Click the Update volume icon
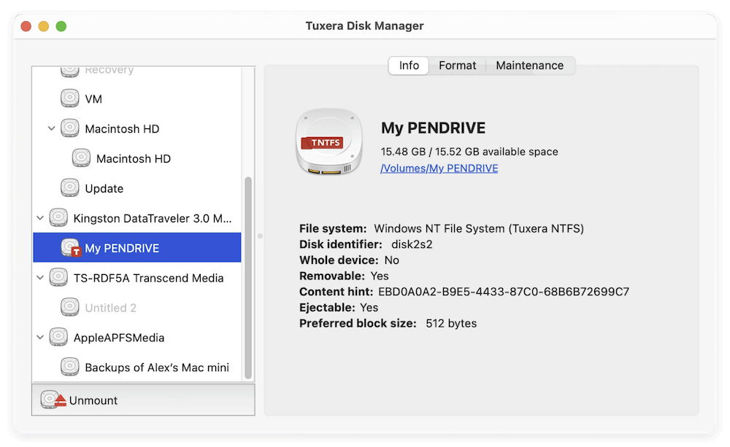 coord(70,188)
